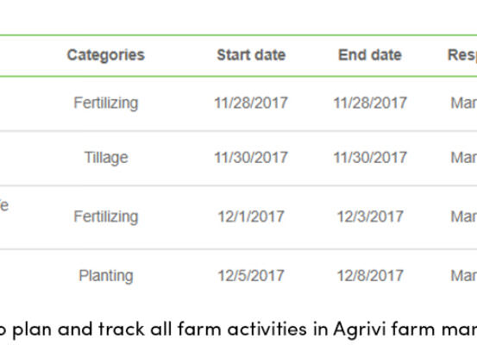The image size is (477, 345).
Task: Select the Tillage category cell
Action: pyautogui.click(x=106, y=158)
